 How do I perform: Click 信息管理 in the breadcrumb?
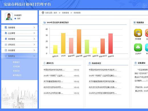(x=65, y=13)
